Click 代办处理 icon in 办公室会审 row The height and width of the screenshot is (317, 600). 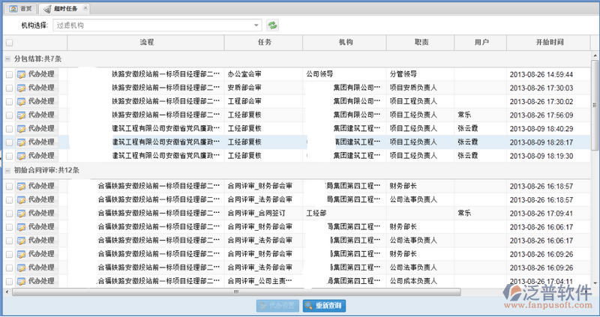(22, 75)
